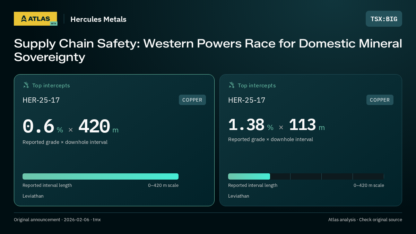Viewport: 416px width, 234px height.
Task: Click the drill icon in the 1.38% card
Action: pos(232,85)
